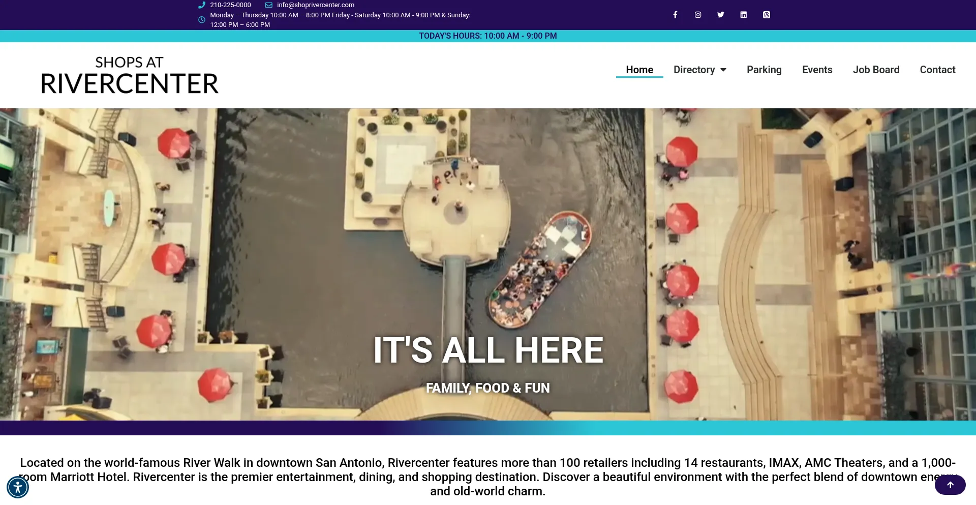Image resolution: width=976 pixels, height=505 pixels.
Task: Go to the Home menu item
Action: pos(639,70)
